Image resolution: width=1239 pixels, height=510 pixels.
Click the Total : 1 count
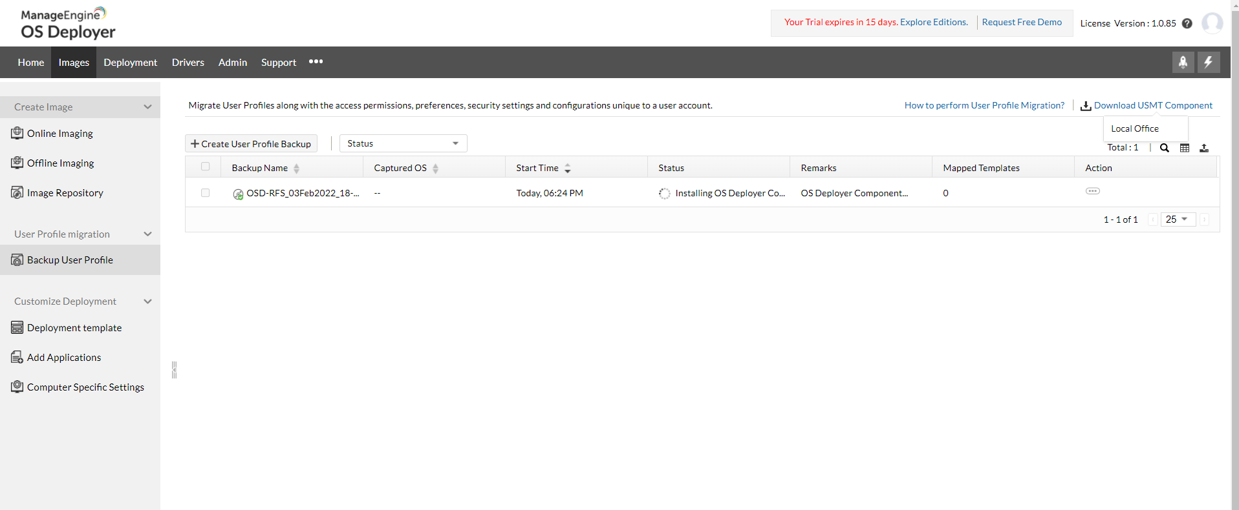tap(1123, 147)
